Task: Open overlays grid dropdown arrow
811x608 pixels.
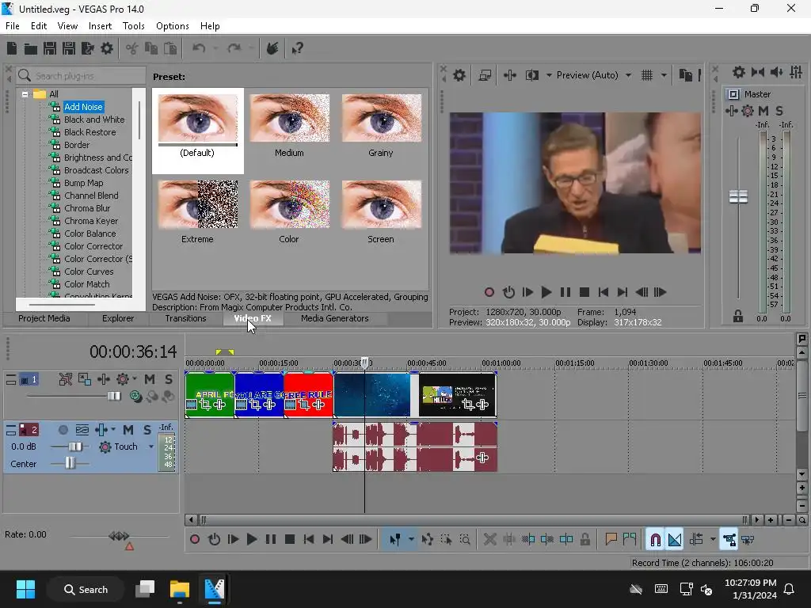Action: 664,75
